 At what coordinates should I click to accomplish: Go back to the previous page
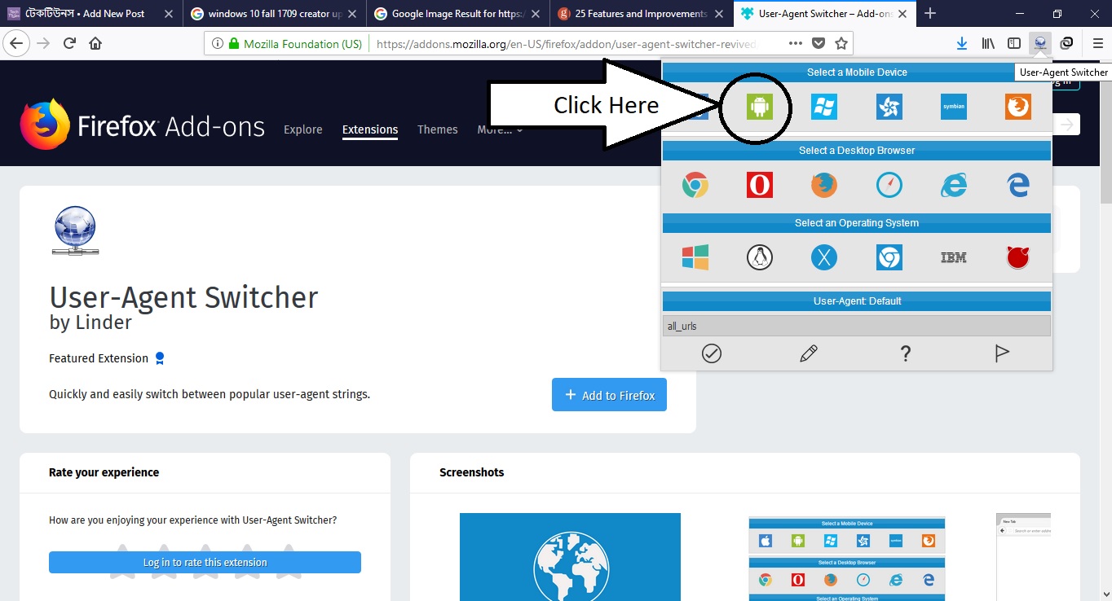[17, 43]
